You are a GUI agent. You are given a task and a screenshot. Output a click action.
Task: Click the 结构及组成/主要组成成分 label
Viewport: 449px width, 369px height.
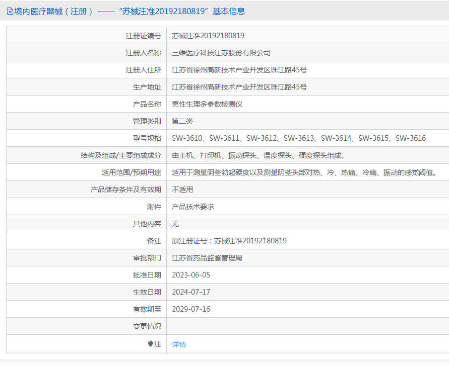tap(121, 155)
